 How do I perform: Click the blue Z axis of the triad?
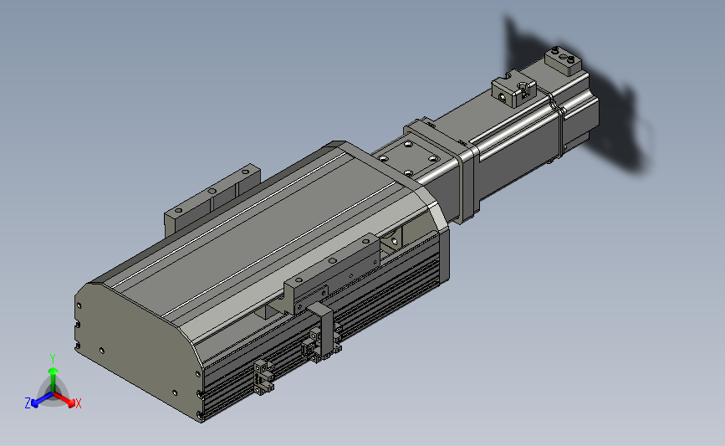coord(42,400)
